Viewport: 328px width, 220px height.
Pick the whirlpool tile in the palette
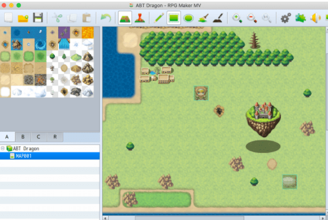[40, 44]
